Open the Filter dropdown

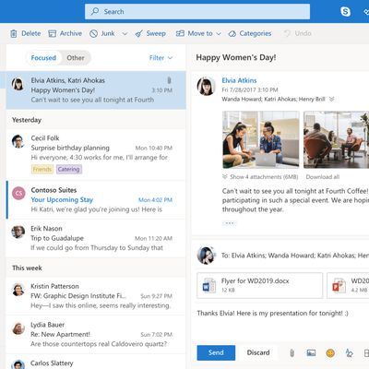coord(161,58)
